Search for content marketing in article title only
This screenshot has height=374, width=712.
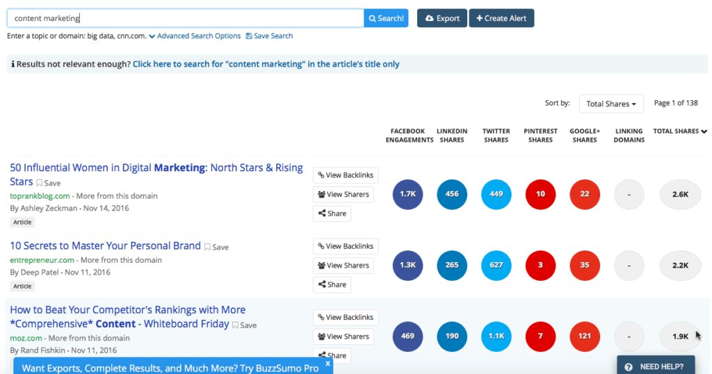(266, 64)
